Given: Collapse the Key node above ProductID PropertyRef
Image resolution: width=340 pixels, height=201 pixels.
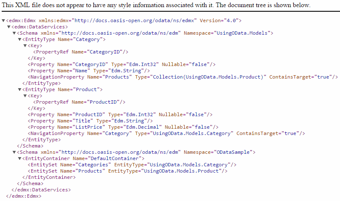Looking at the screenshot, I should click(x=25, y=96).
